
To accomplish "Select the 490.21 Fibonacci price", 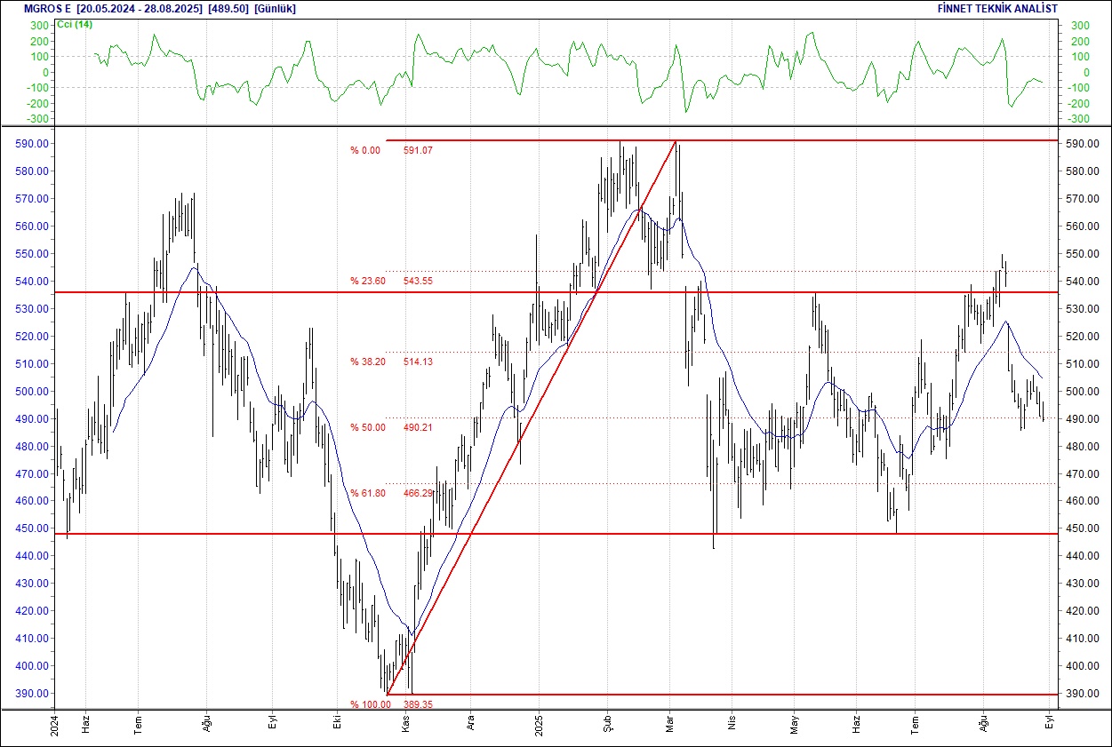I will 419,427.
